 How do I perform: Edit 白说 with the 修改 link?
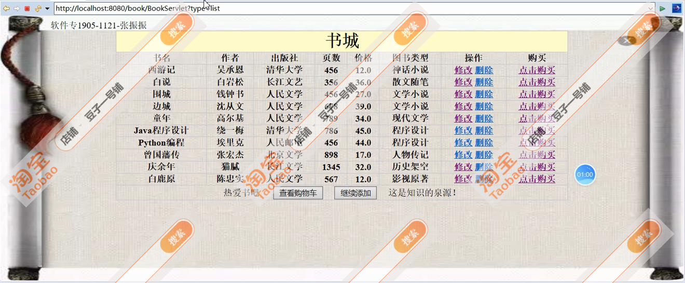coord(463,82)
